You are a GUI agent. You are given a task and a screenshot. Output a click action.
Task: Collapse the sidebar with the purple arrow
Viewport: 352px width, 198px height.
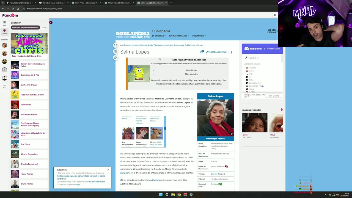[x=51, y=22]
